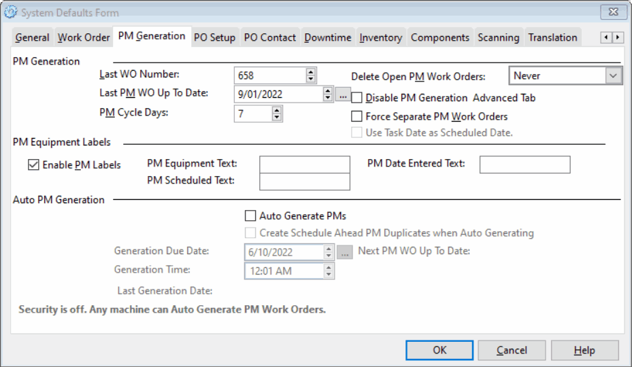Confirm settings with the OK button

(x=439, y=350)
